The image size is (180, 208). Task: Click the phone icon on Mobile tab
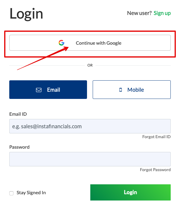tap(120, 90)
